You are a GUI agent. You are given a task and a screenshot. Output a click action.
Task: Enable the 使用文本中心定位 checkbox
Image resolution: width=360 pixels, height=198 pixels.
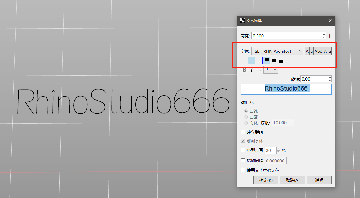pos(243,170)
